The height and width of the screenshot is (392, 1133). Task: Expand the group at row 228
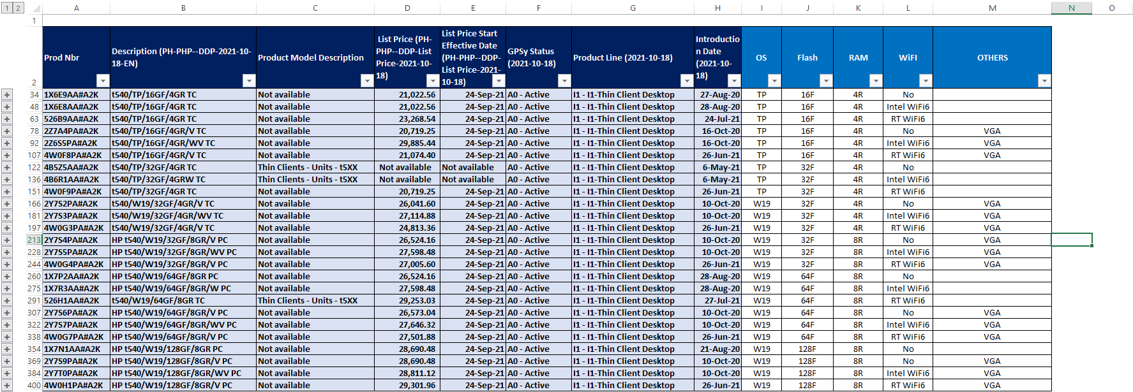7,252
